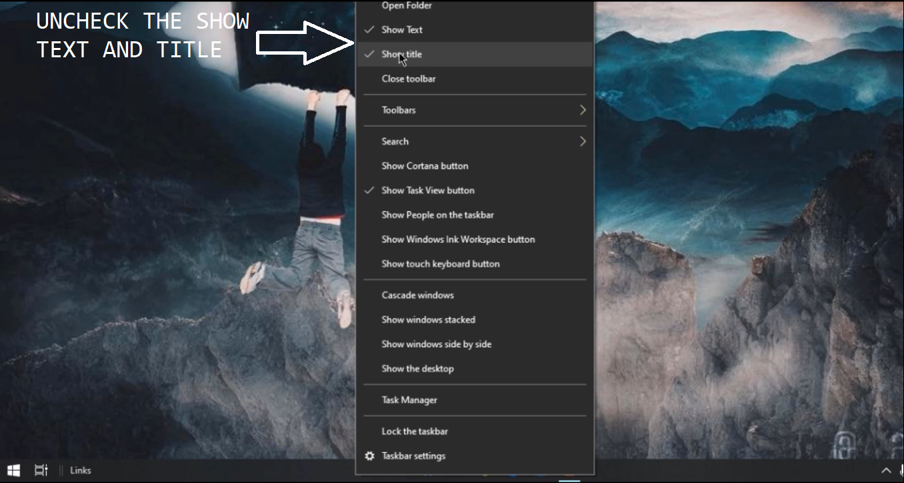The width and height of the screenshot is (904, 483).
Task: Select Close toolbar
Action: 475,79
